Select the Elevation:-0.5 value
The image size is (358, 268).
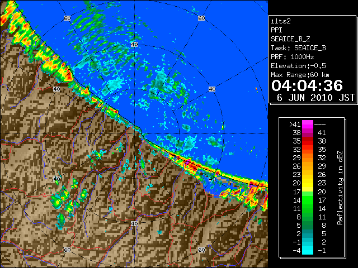pos(298,66)
